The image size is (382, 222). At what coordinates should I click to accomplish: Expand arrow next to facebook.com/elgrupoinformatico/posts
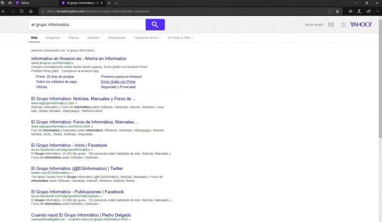coord(101,196)
